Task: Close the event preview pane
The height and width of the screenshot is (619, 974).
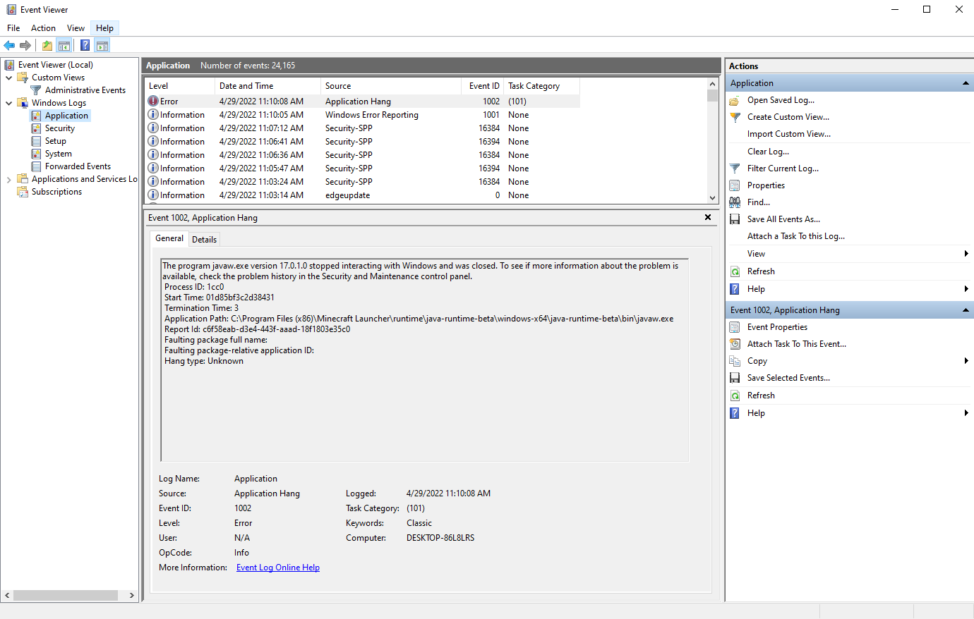Action: coord(708,217)
